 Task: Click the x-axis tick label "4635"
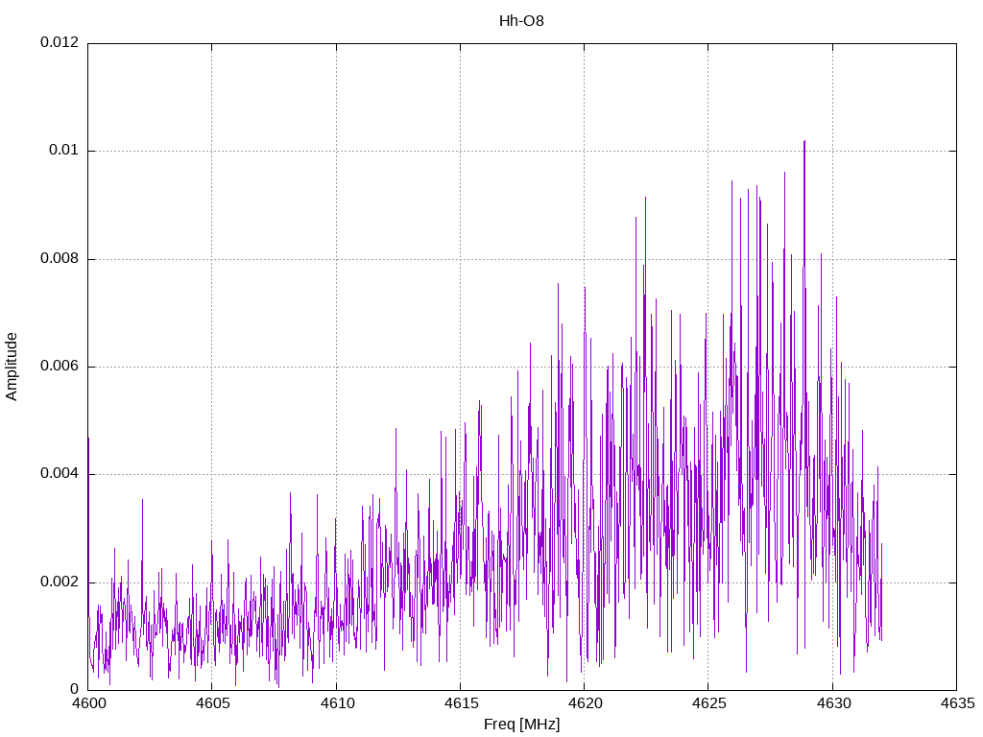[x=957, y=703]
